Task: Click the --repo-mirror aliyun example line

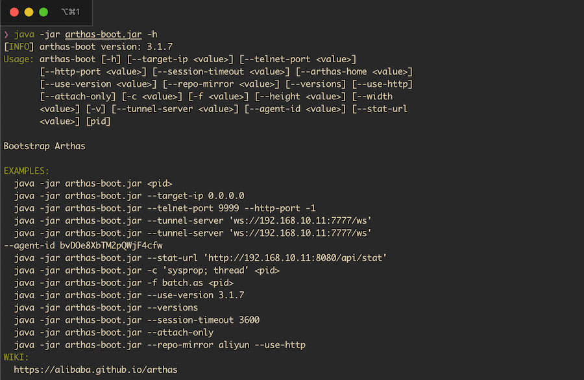Action: pos(160,345)
